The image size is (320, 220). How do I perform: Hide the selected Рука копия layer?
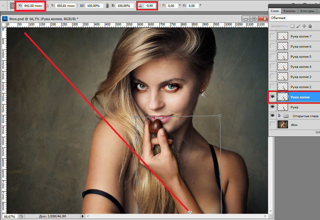pyautogui.click(x=272, y=97)
